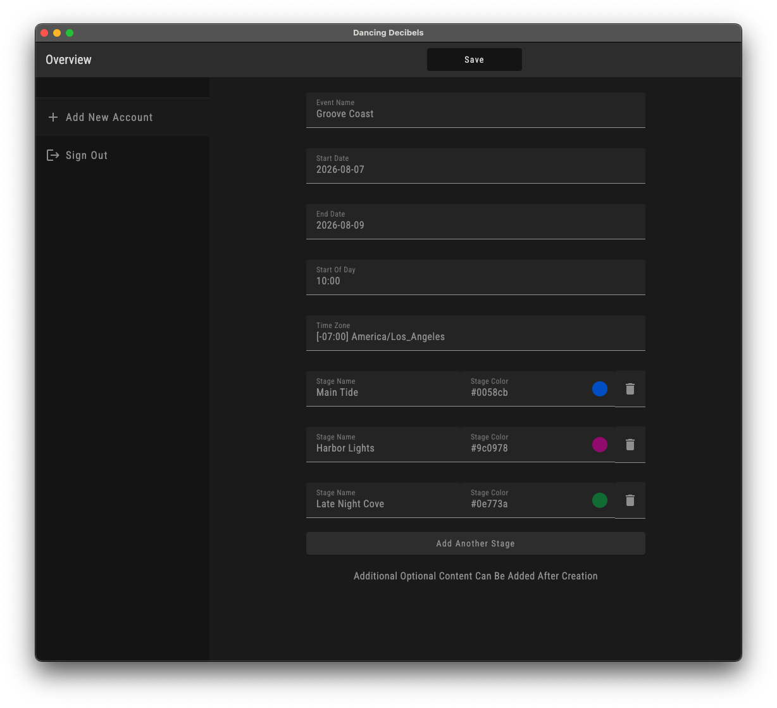Edit the Event Name field

(475, 110)
